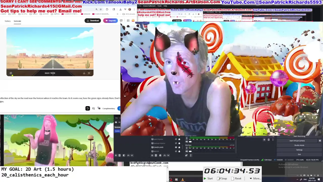Open the PIANO bookmarks folder

(x=12, y=14)
